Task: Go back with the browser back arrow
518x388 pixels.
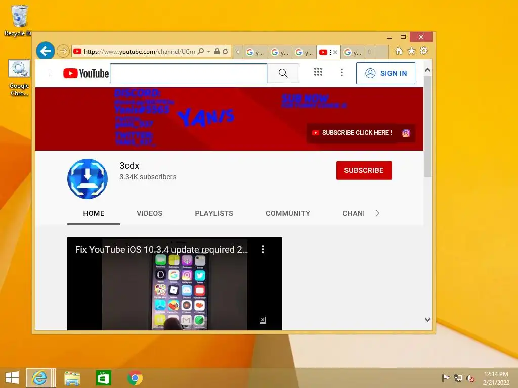Action: click(45, 51)
